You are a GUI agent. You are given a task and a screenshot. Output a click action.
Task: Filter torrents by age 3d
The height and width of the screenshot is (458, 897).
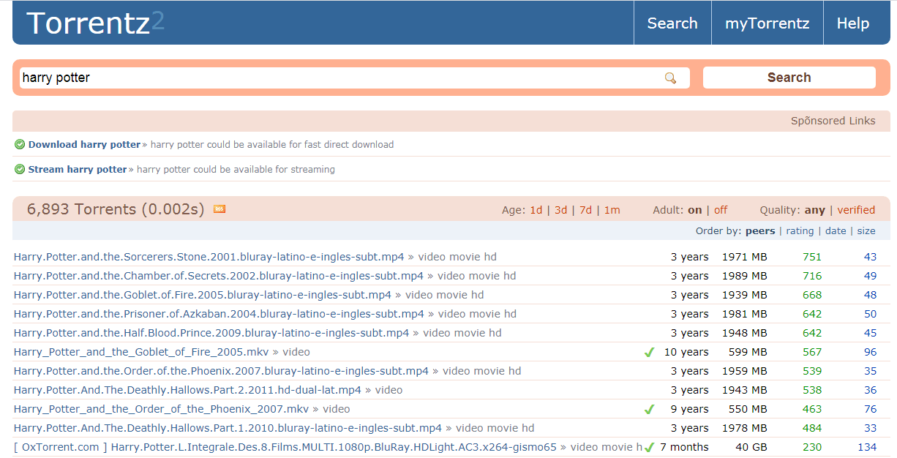(560, 210)
